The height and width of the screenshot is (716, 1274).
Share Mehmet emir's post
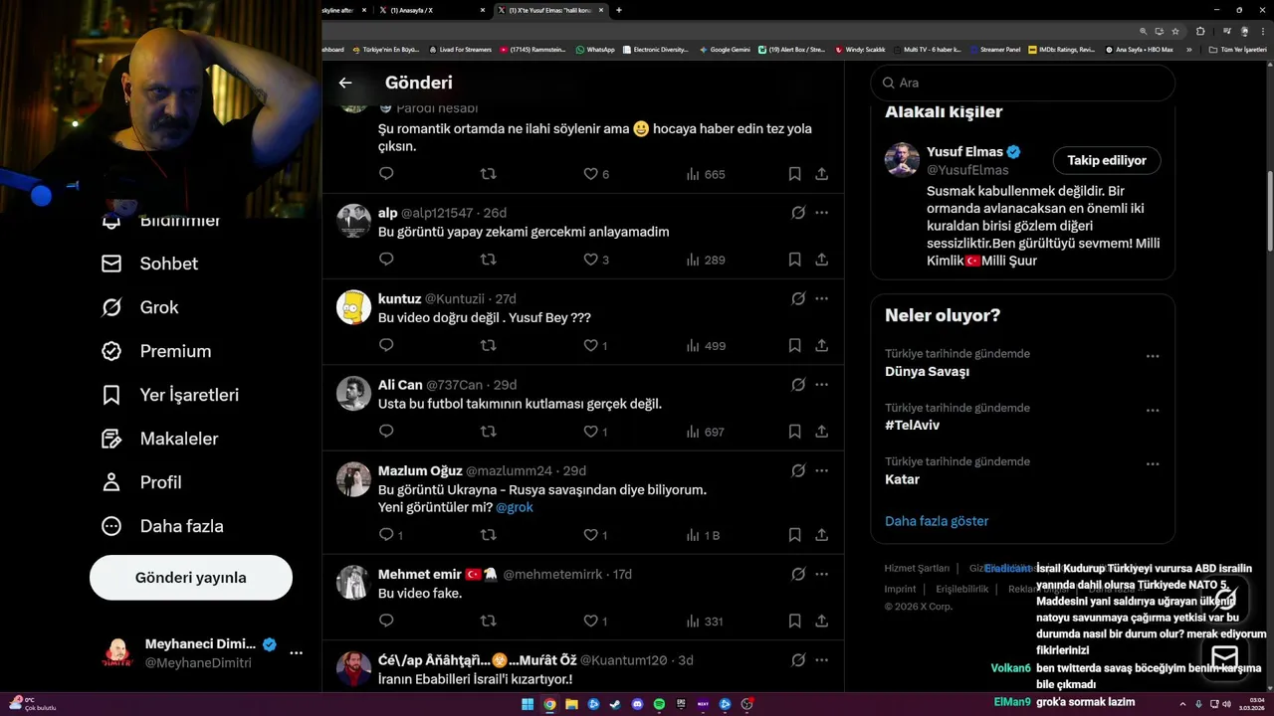coord(822,622)
